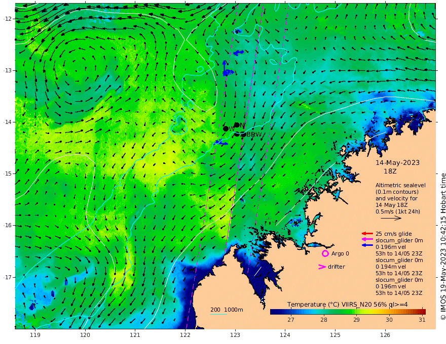Click the cyan 200m isobath legend line
446x344 pixels.
(218, 314)
